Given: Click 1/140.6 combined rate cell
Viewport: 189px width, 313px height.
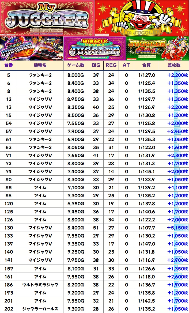Looking at the screenshot, I should [x=146, y=212].
